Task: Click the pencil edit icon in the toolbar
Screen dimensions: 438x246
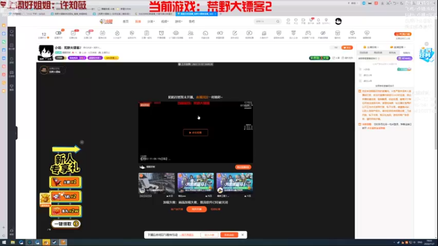Action: point(235,33)
